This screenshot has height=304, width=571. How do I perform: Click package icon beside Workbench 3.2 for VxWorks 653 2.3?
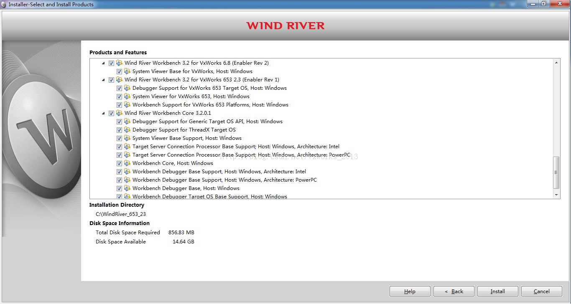click(119, 80)
